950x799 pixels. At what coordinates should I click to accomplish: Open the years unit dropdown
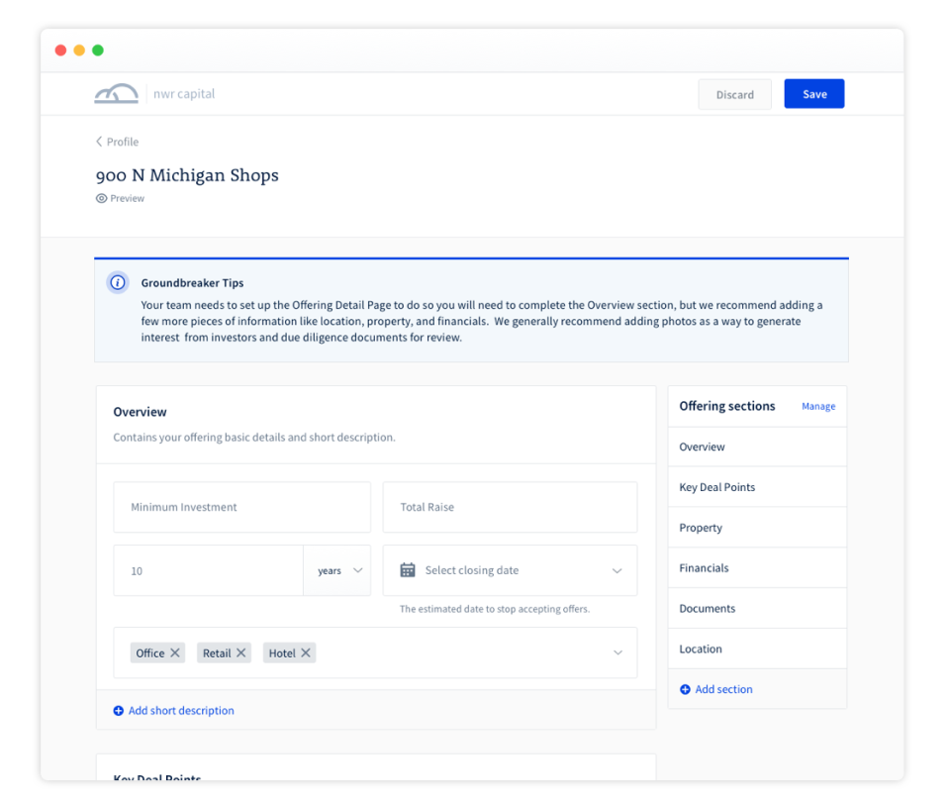click(x=337, y=570)
